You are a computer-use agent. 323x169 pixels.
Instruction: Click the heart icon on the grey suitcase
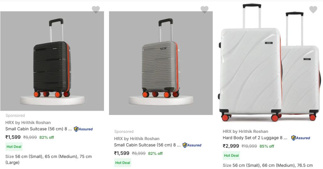205,10
